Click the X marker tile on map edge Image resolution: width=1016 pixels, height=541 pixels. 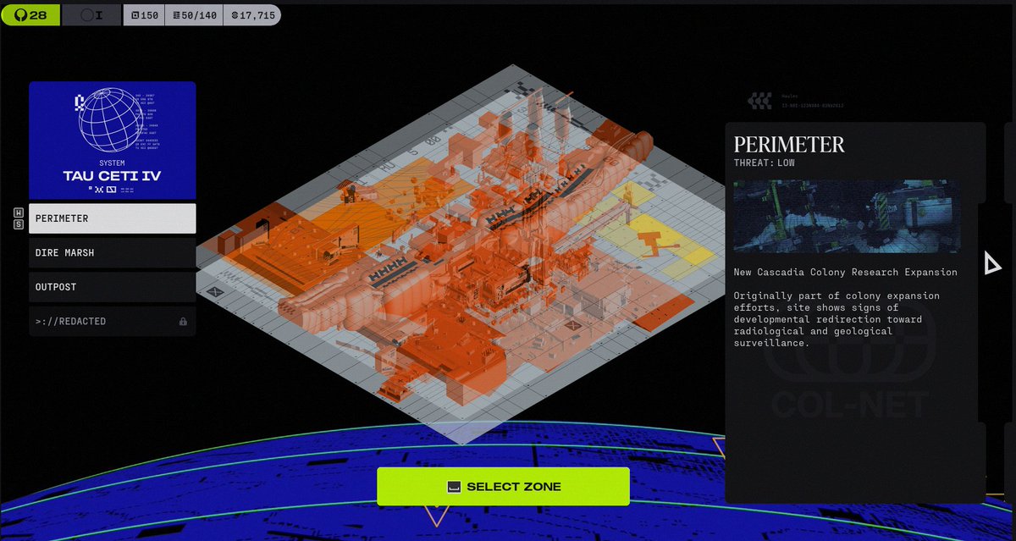pyautogui.click(x=214, y=292)
